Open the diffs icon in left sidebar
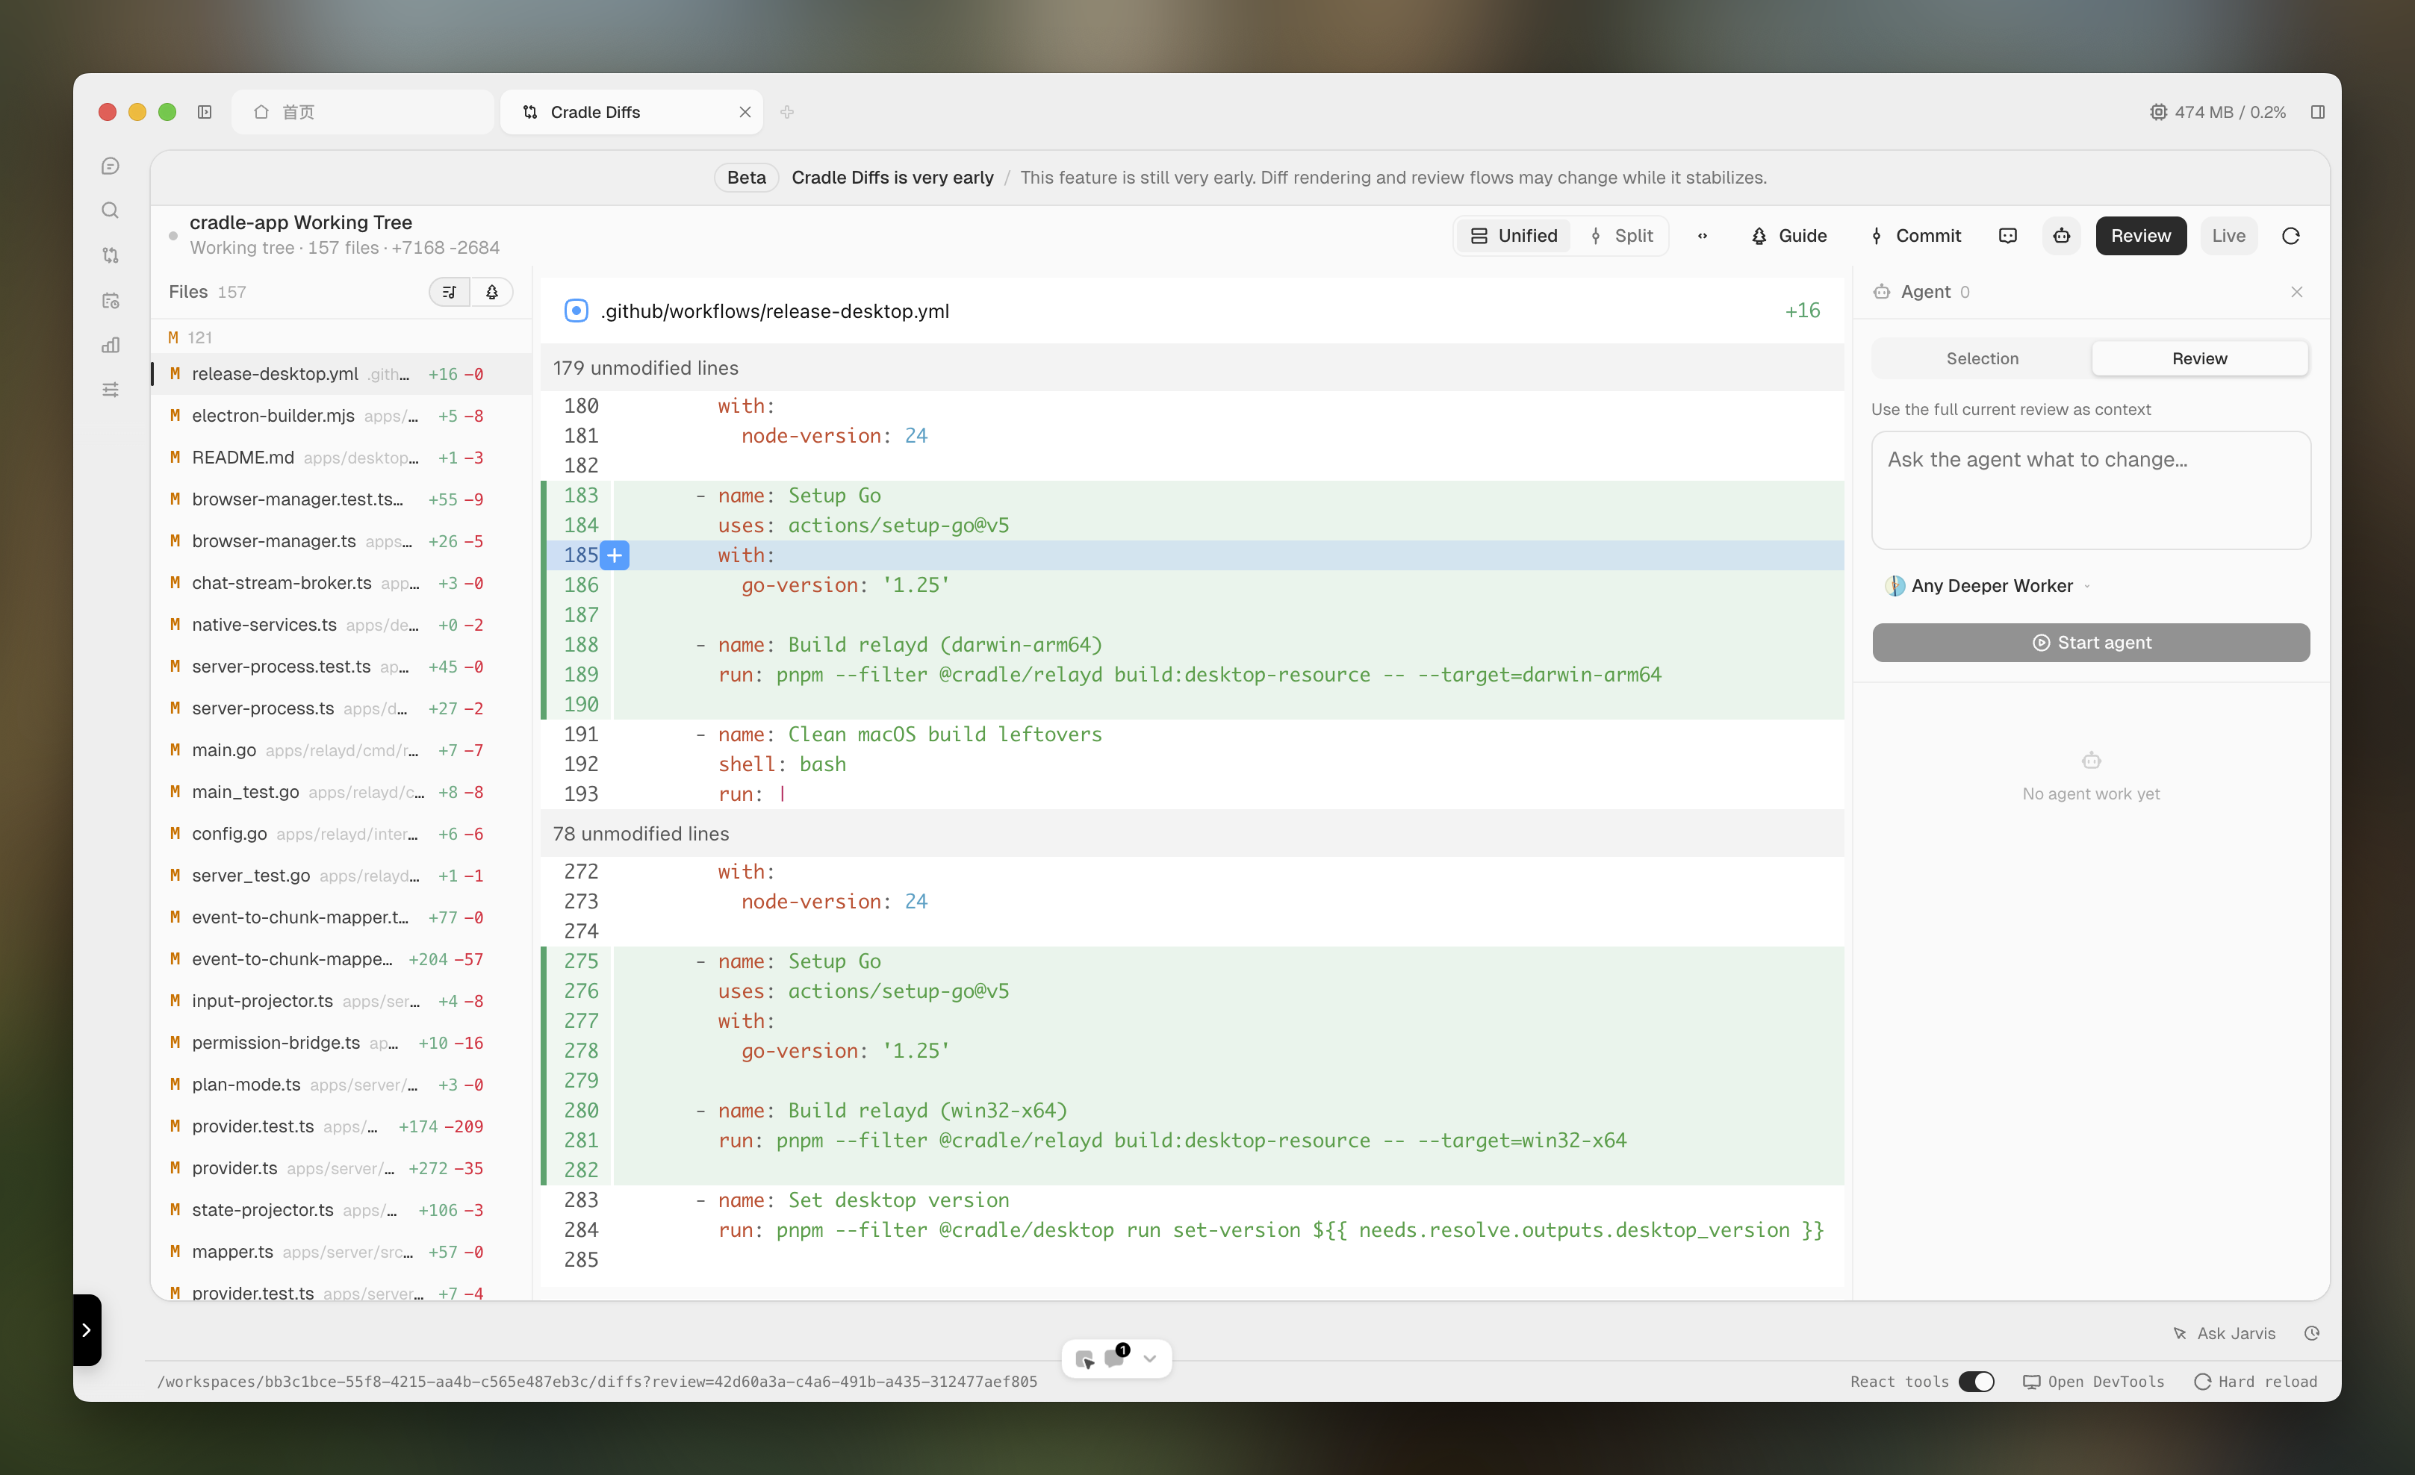The height and width of the screenshot is (1475, 2415). 111,255
